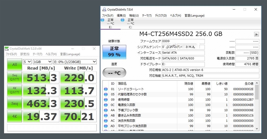
Task: Click the status icon for row 0C
Action: tap(106, 105)
